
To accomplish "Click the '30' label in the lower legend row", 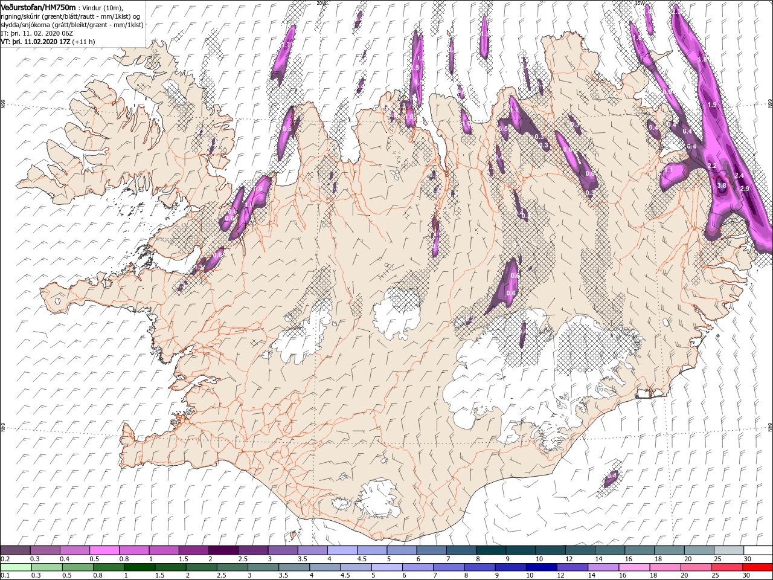I will click(746, 576).
